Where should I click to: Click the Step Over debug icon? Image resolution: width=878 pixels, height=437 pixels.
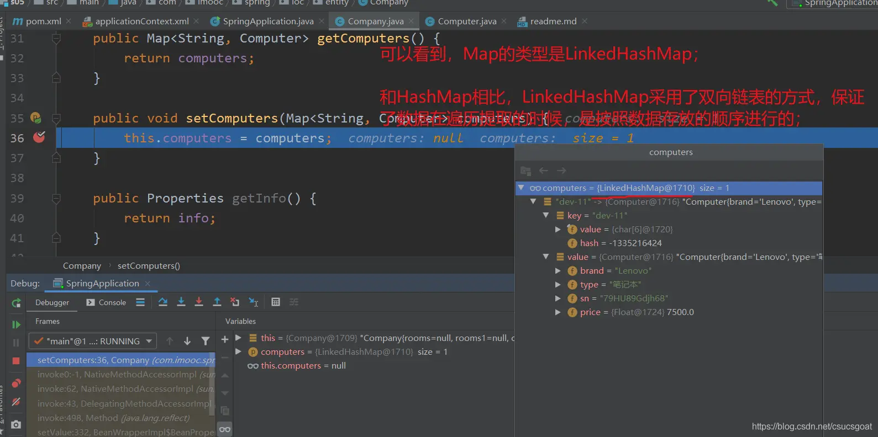click(163, 302)
